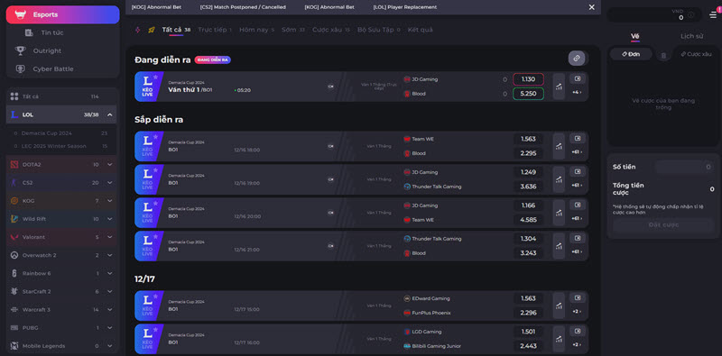This screenshot has height=356, width=722.
Task: Pick LGD Gaming odds 1.501
Action: tap(528, 332)
